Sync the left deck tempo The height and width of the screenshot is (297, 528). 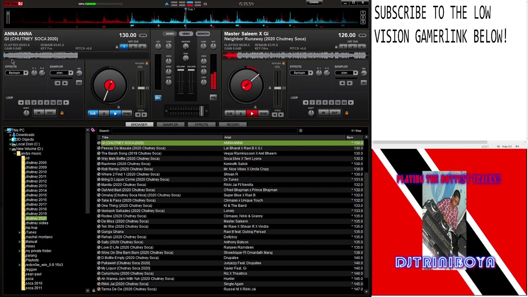(127, 113)
